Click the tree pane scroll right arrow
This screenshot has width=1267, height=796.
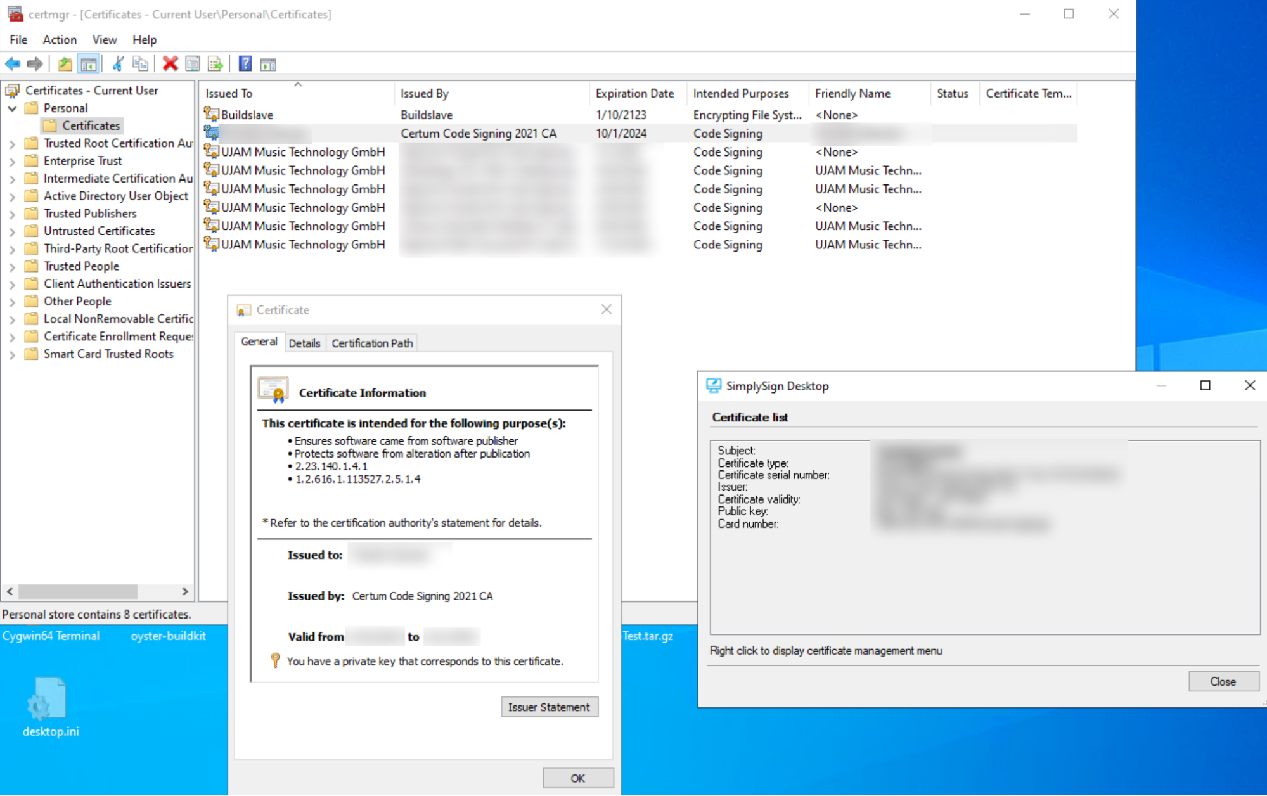(185, 591)
